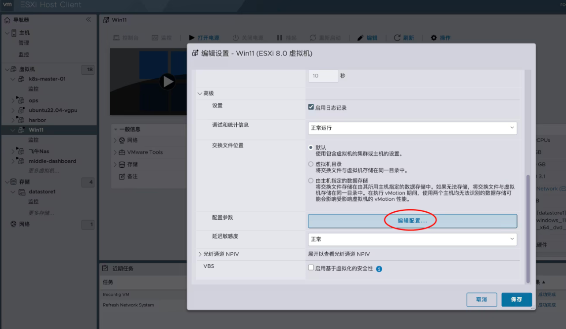Collapse the navigator panel with double-arrow icon
The image size is (566, 329).
coord(88,19)
